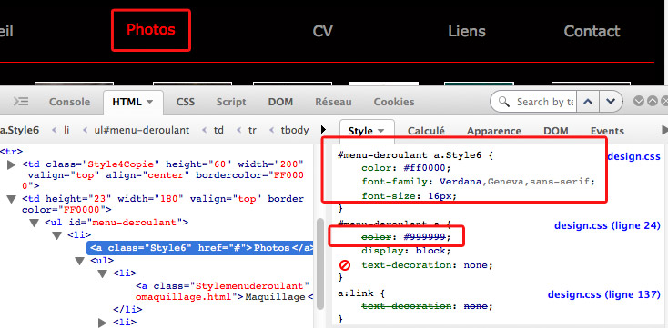The image size is (668, 328).
Task: Open the Style tab dropdown arrow
Action: click(x=380, y=131)
